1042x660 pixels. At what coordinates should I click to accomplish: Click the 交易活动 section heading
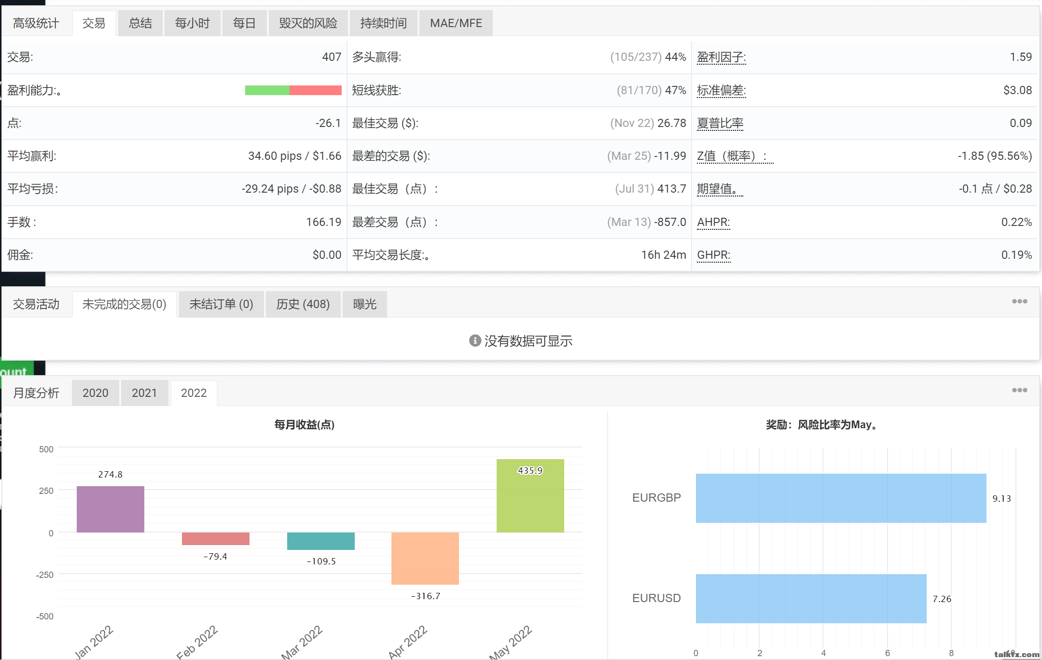click(36, 304)
